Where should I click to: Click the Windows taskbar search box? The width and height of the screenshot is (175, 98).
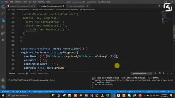(28, 96)
